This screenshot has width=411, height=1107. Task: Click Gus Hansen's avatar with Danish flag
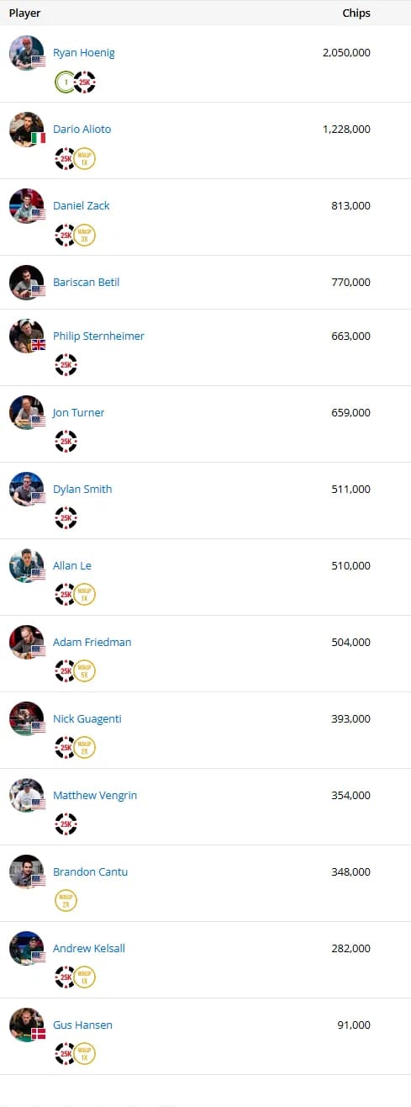coord(27,1025)
